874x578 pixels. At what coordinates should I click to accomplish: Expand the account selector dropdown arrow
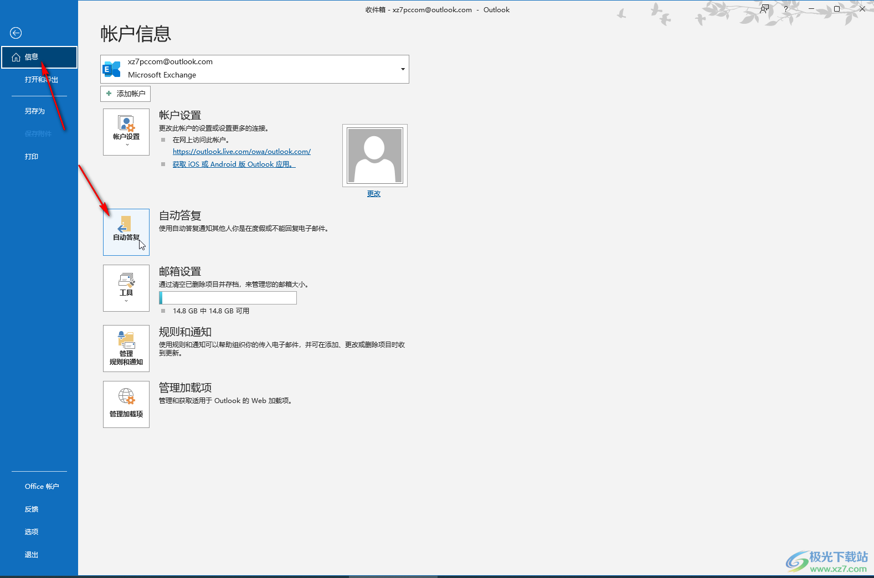coord(403,69)
